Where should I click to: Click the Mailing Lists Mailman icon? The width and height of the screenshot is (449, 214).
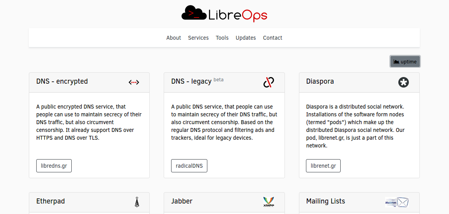point(397,202)
